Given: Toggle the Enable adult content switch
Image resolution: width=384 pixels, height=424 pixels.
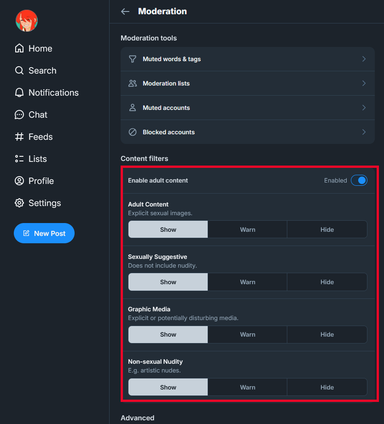Looking at the screenshot, I should [359, 180].
